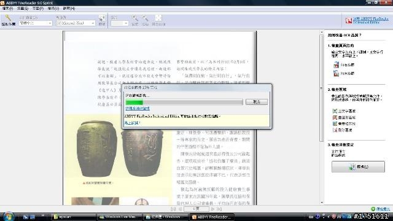Select the draw table area icon
The image size is (393, 221).
coord(335,123)
